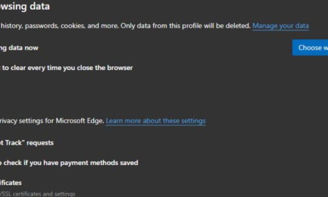Select the "Track" requests setting row
Screen dimensions: 328x197
click(26, 143)
